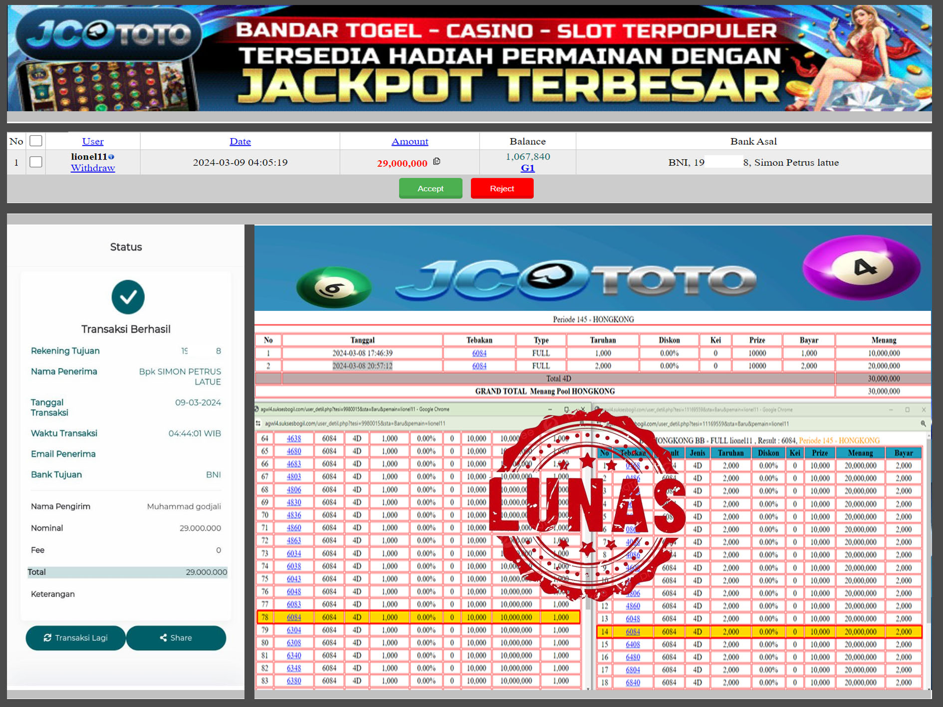Tick the checkbox for lionel11 row
Viewport: 943px width, 707px height.
(36, 162)
